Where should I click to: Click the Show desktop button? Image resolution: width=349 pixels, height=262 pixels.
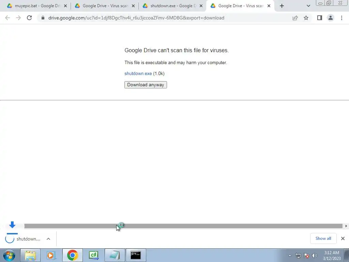[x=346, y=255]
